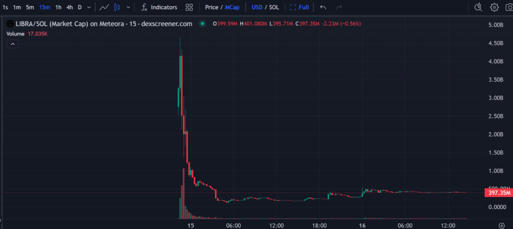Viewport: 513px width, 229px height.
Task: Open chart settings gear in toolbar
Action: point(494,7)
